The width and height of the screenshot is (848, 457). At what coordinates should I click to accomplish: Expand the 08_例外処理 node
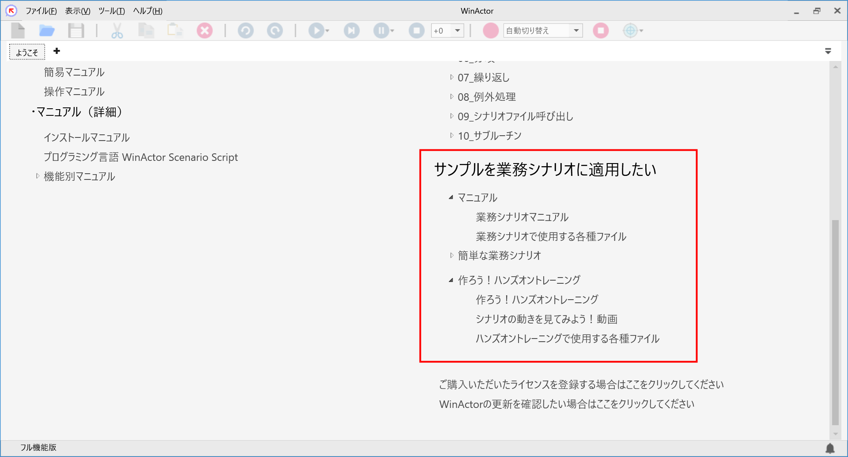click(451, 96)
